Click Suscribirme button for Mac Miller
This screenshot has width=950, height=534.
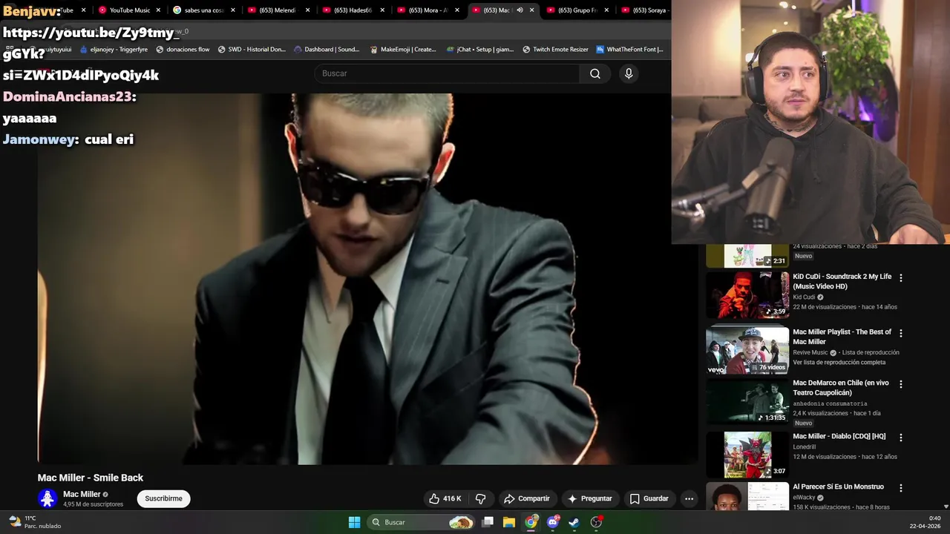pyautogui.click(x=163, y=498)
